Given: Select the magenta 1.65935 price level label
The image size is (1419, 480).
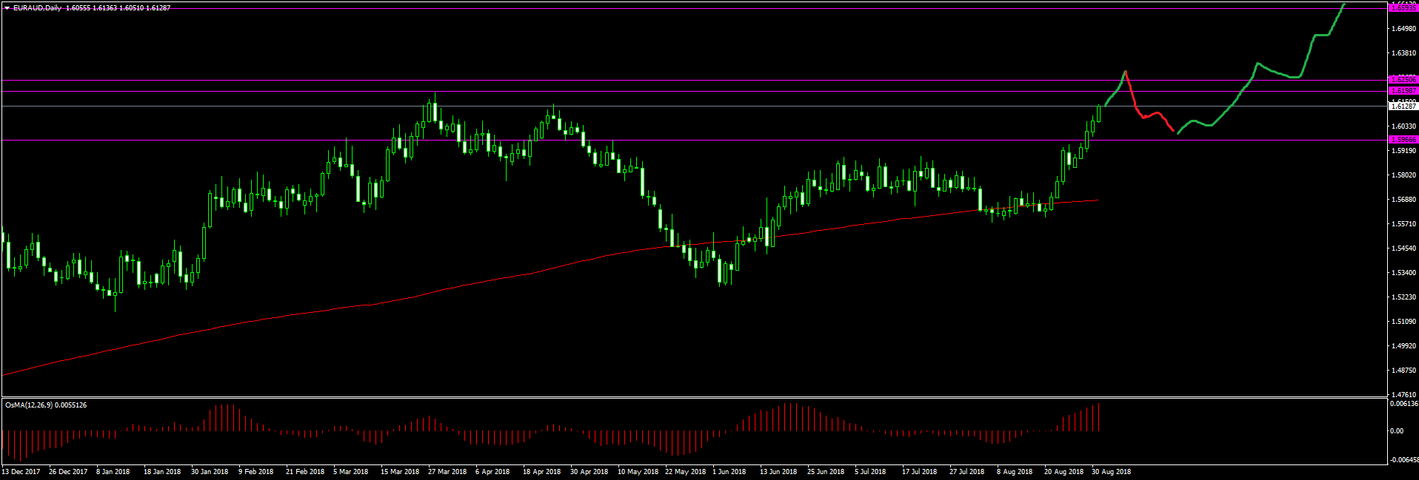Looking at the screenshot, I should tap(1403, 7).
